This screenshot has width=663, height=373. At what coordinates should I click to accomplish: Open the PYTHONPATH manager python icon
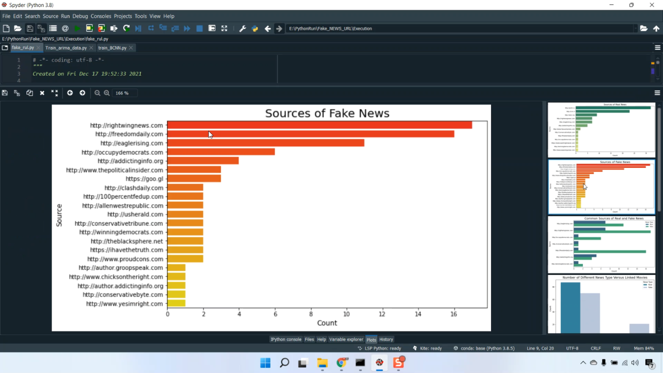[255, 28]
